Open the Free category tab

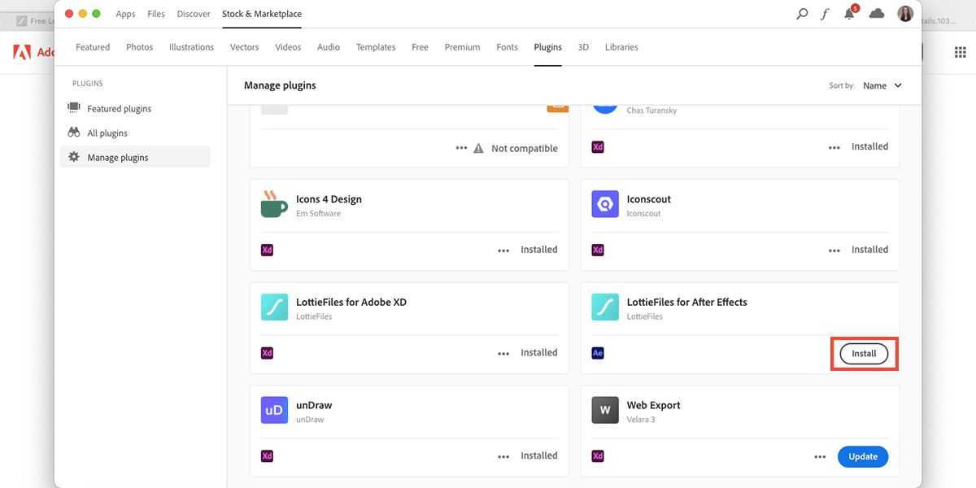pyautogui.click(x=420, y=47)
